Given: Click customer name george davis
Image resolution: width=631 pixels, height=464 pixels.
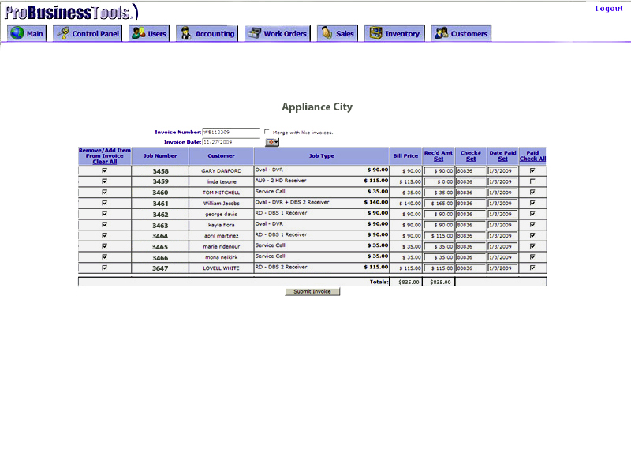Looking at the screenshot, I should [222, 215].
